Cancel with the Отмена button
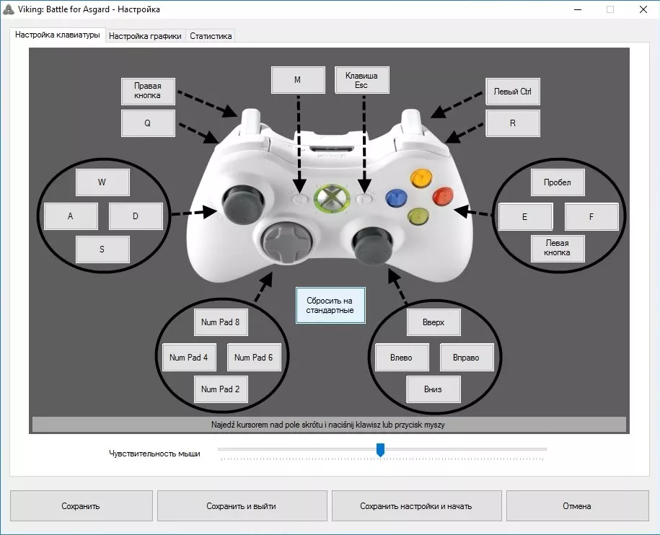This screenshot has height=535, width=660. 578,506
